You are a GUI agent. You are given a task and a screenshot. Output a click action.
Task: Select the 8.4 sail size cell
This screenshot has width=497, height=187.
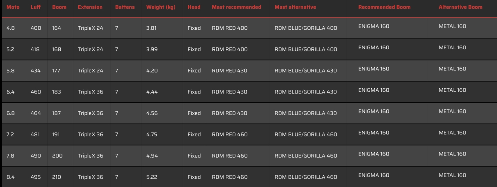point(11,177)
